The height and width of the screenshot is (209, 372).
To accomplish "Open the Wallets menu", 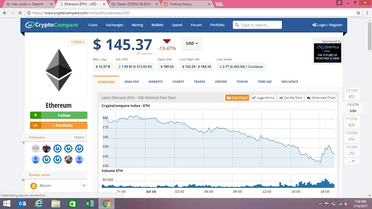I will pos(157,25).
